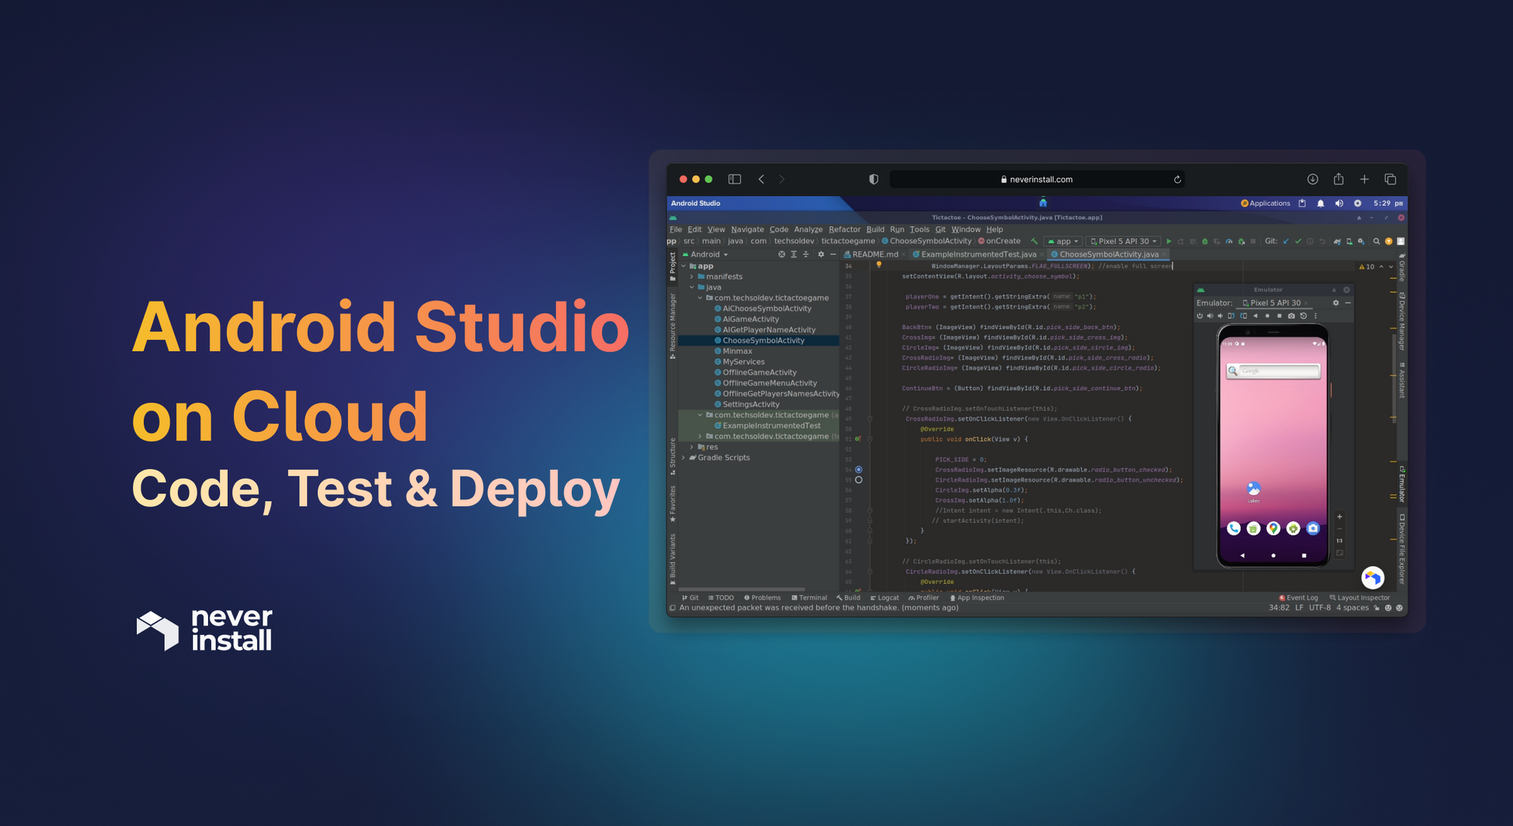Open Search everywhere with the magnifier icon
The width and height of the screenshot is (1513, 826).
point(1377,242)
